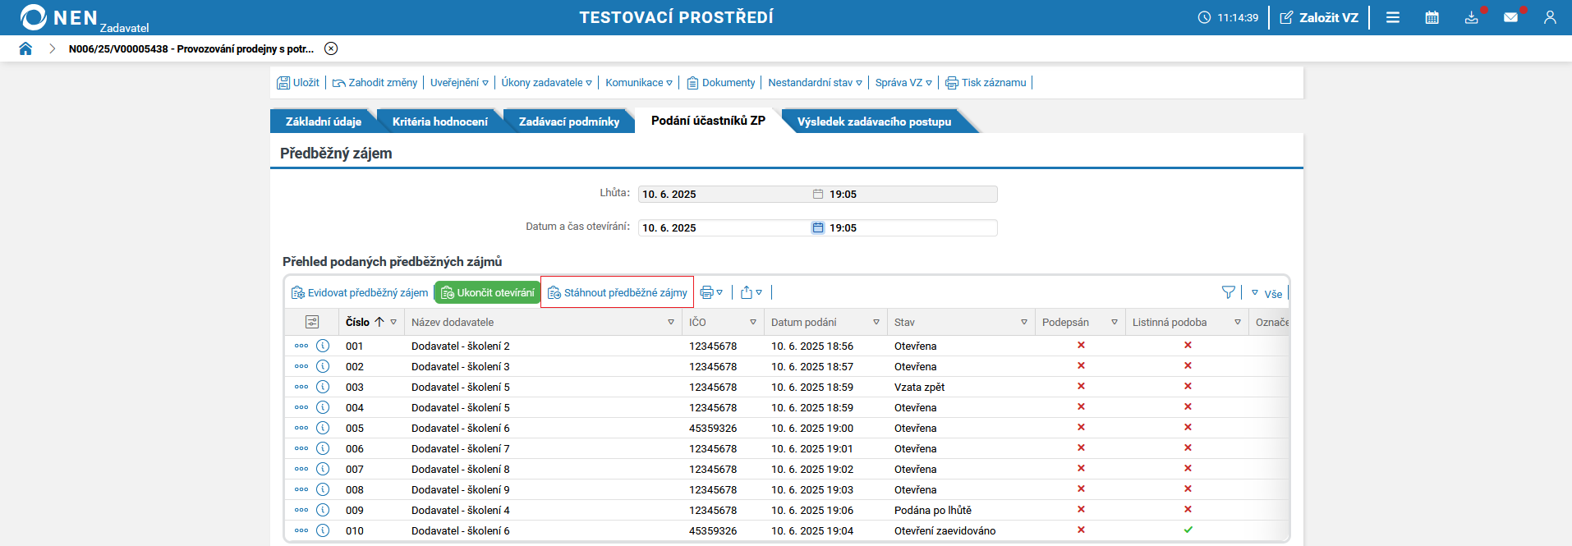Click the green Listinná podoba checkmark in row 010

coord(1188,530)
